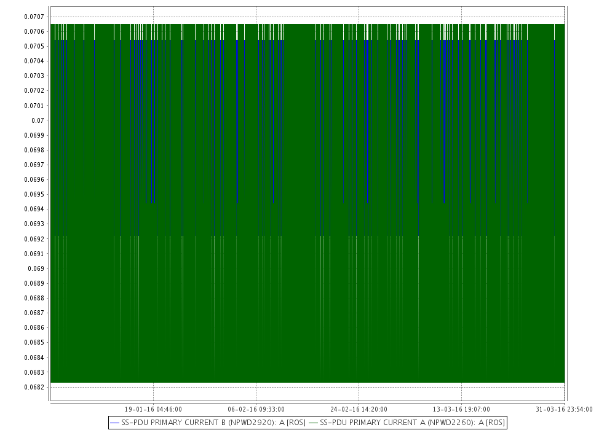Image resolution: width=615 pixels, height=430 pixels.
Task: Click y-axis value 0.07
Action: point(38,120)
